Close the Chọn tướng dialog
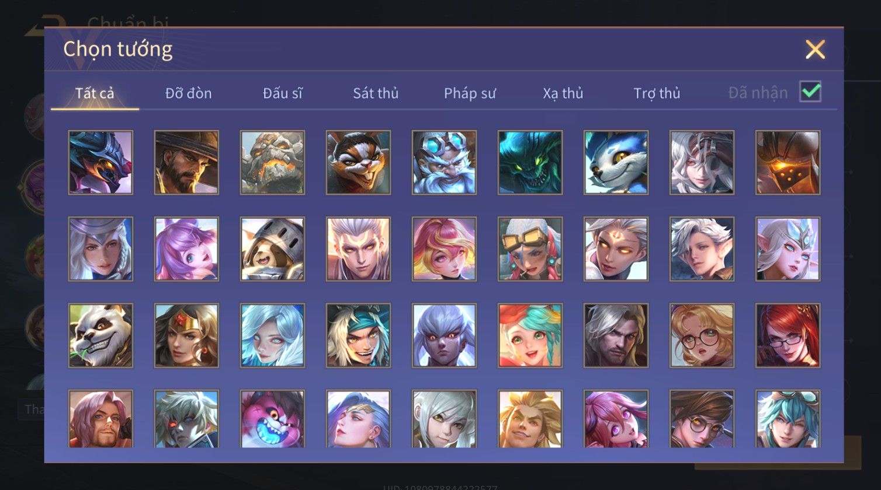 pos(815,50)
